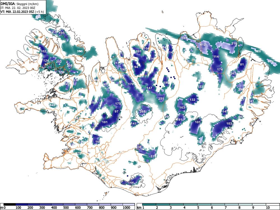Click the black 0–100 m legend swatch

coord(10,204)
